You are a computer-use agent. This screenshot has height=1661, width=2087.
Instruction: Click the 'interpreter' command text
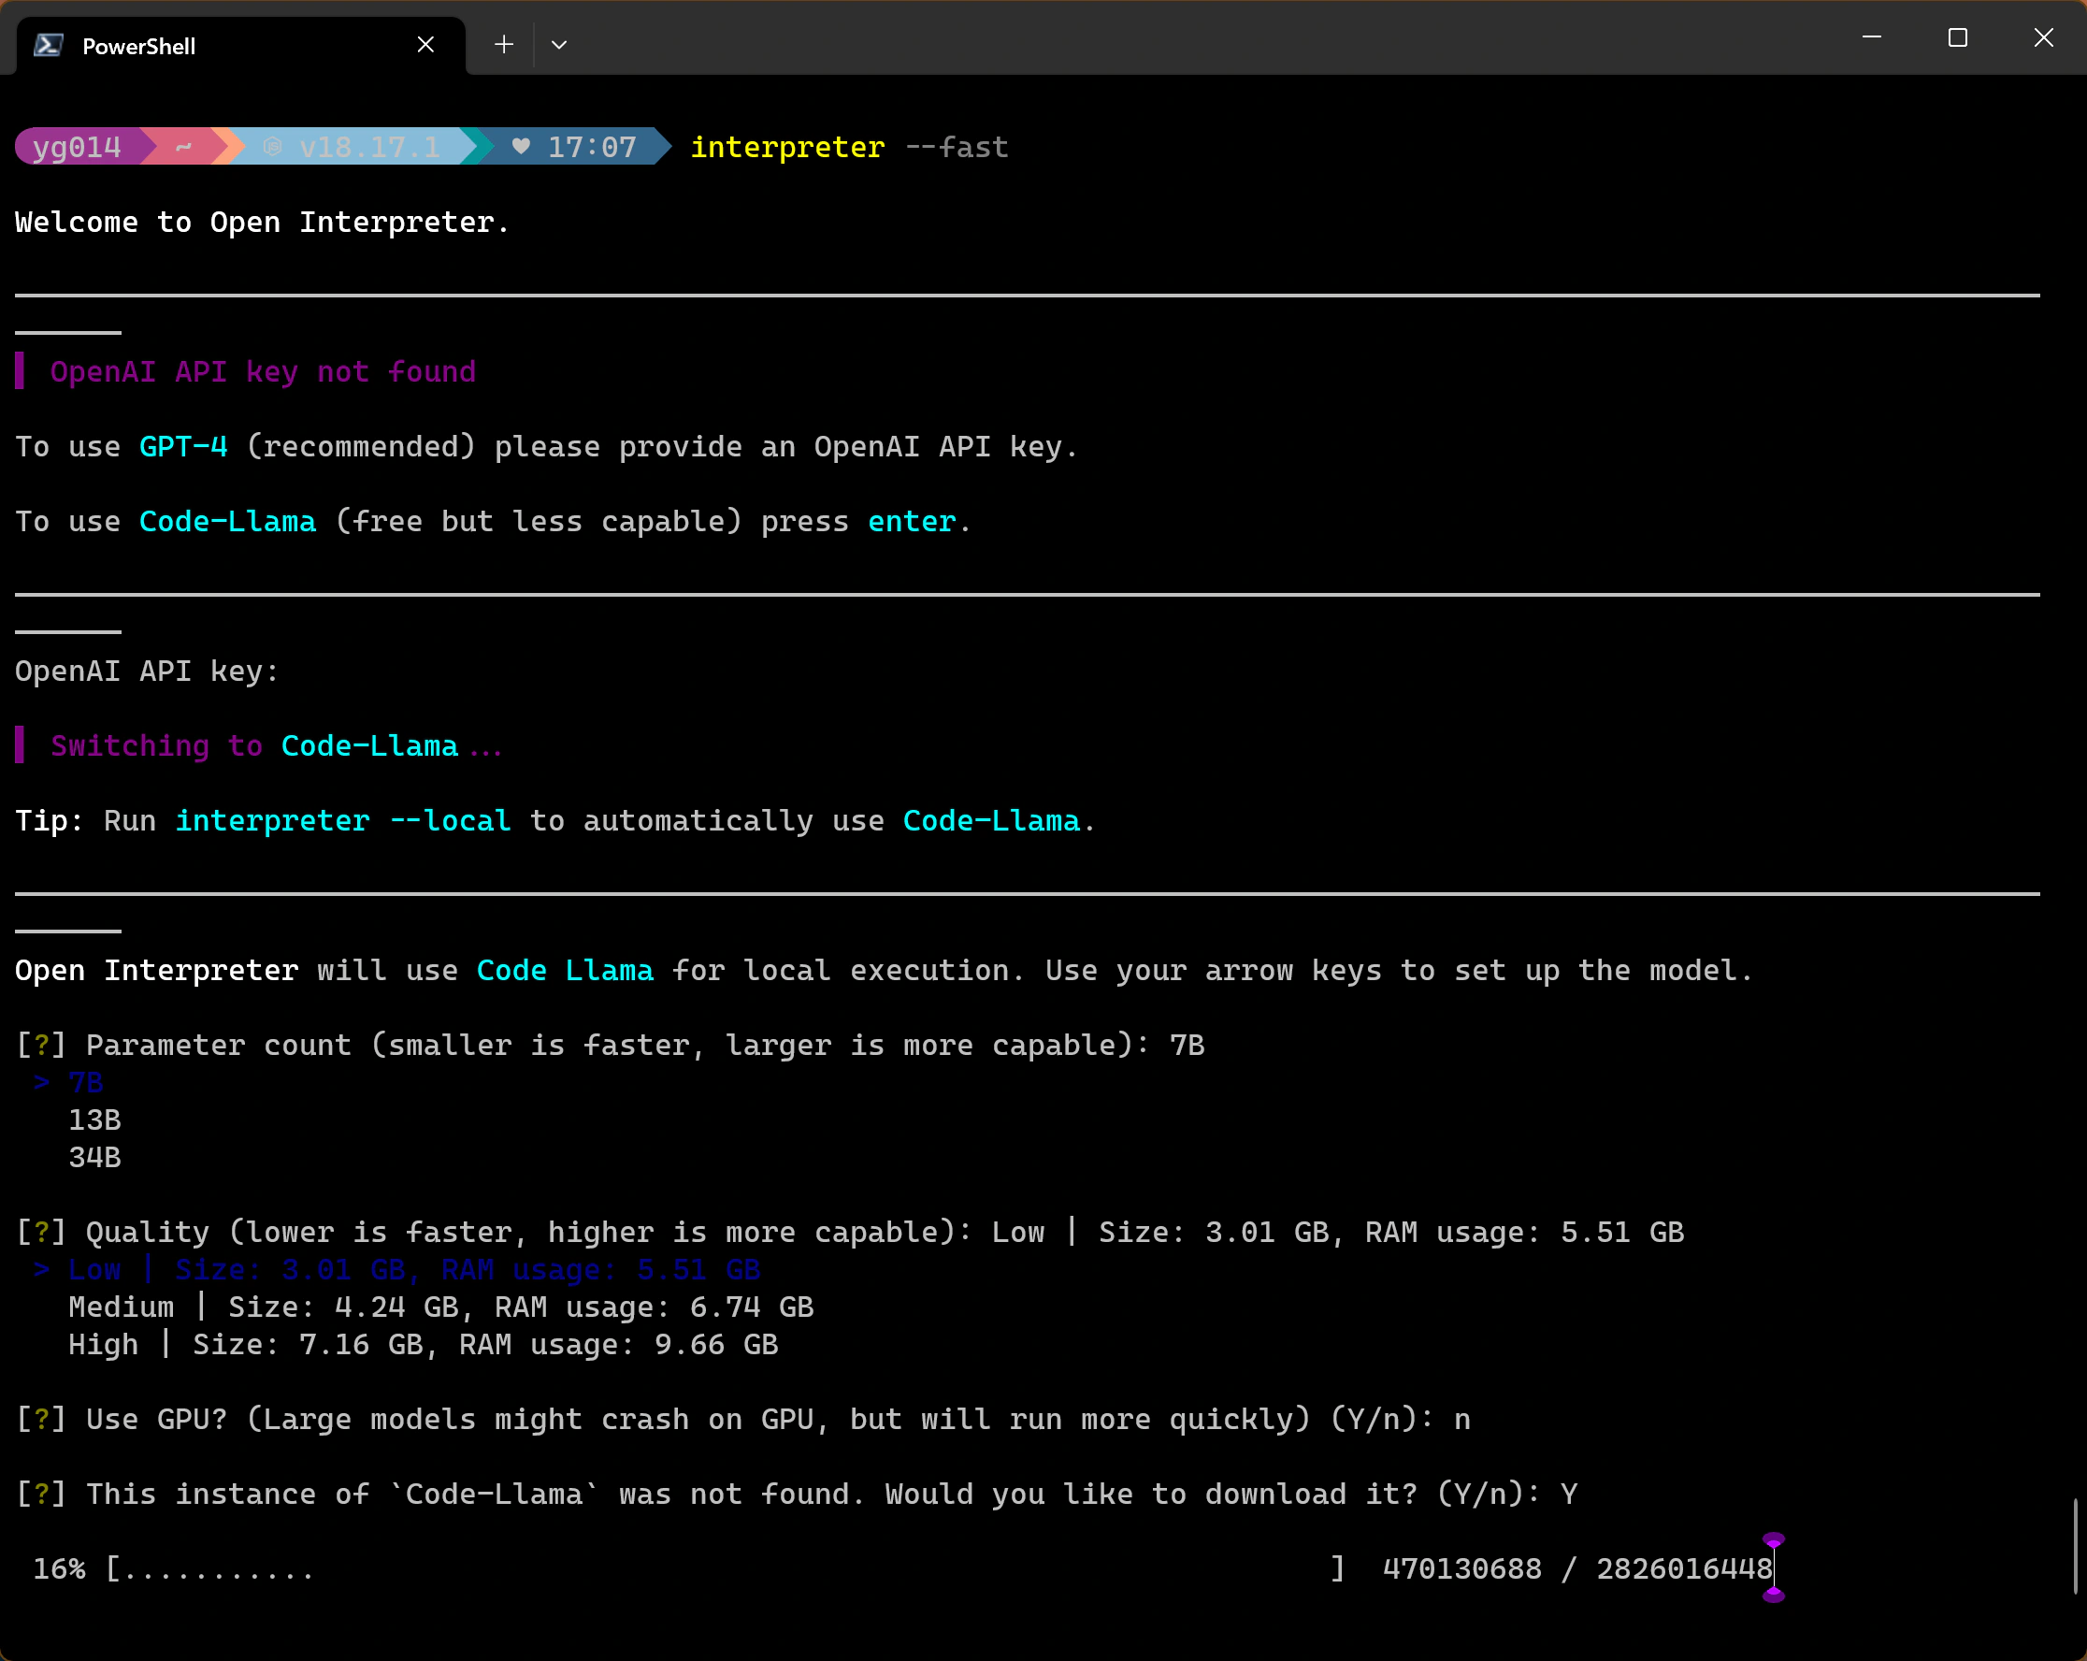787,147
